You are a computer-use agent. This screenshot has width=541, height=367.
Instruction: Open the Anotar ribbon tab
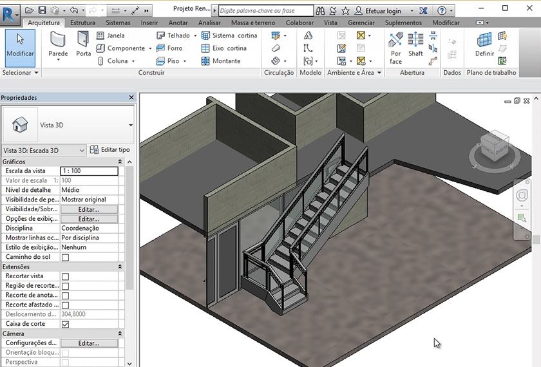coord(178,23)
